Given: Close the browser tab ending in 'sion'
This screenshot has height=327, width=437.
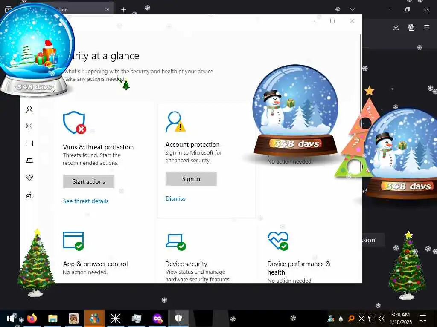Looking at the screenshot, I should [107, 9].
